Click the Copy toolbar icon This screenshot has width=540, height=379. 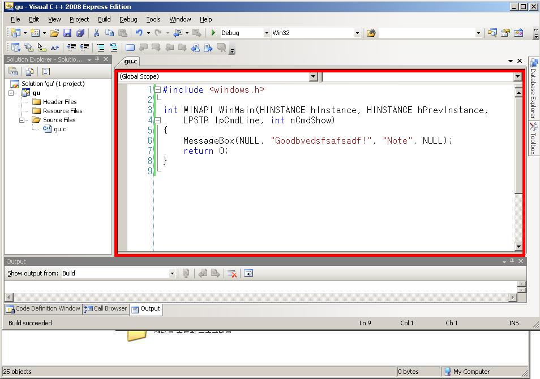(x=109, y=33)
